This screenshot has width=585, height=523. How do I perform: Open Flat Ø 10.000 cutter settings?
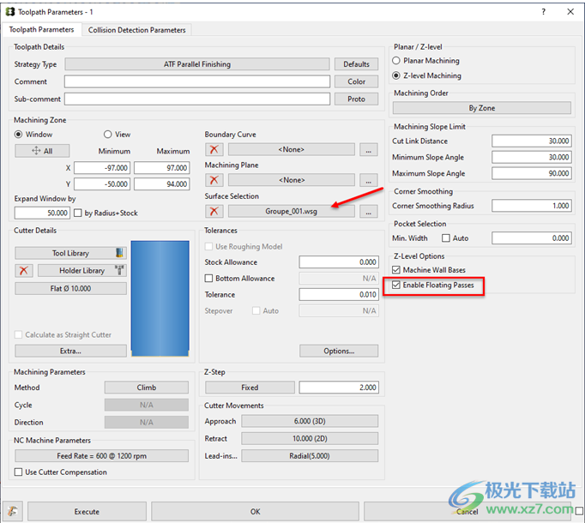pos(70,289)
